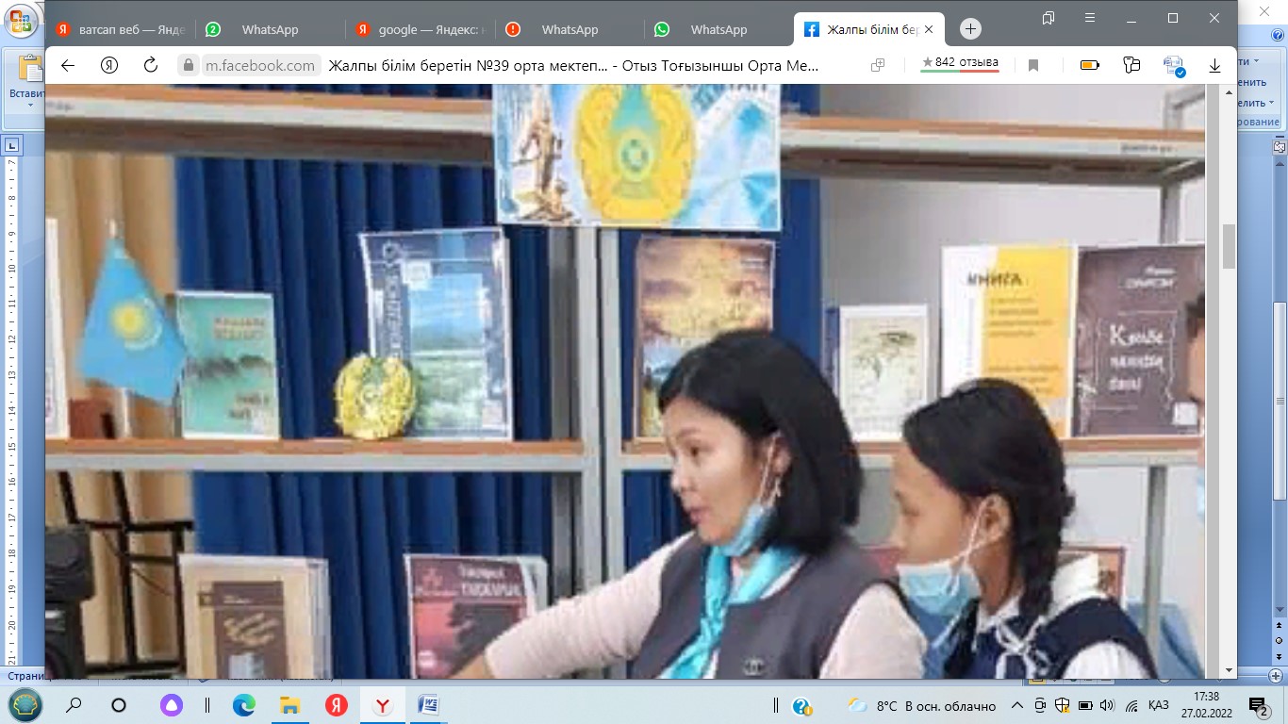Image resolution: width=1288 pixels, height=724 pixels.
Task: Open the new tab plus button
Action: click(x=970, y=29)
